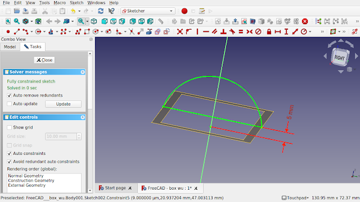This screenshot has width=360, height=202.
Task: Apply vertical distance constraint icon
Action: pos(286,31)
